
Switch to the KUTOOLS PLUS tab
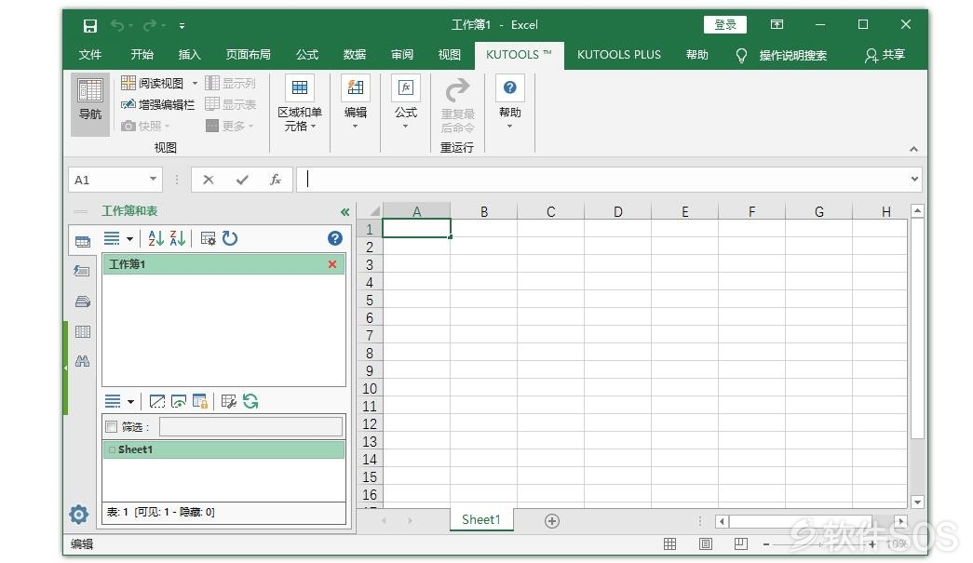(618, 55)
